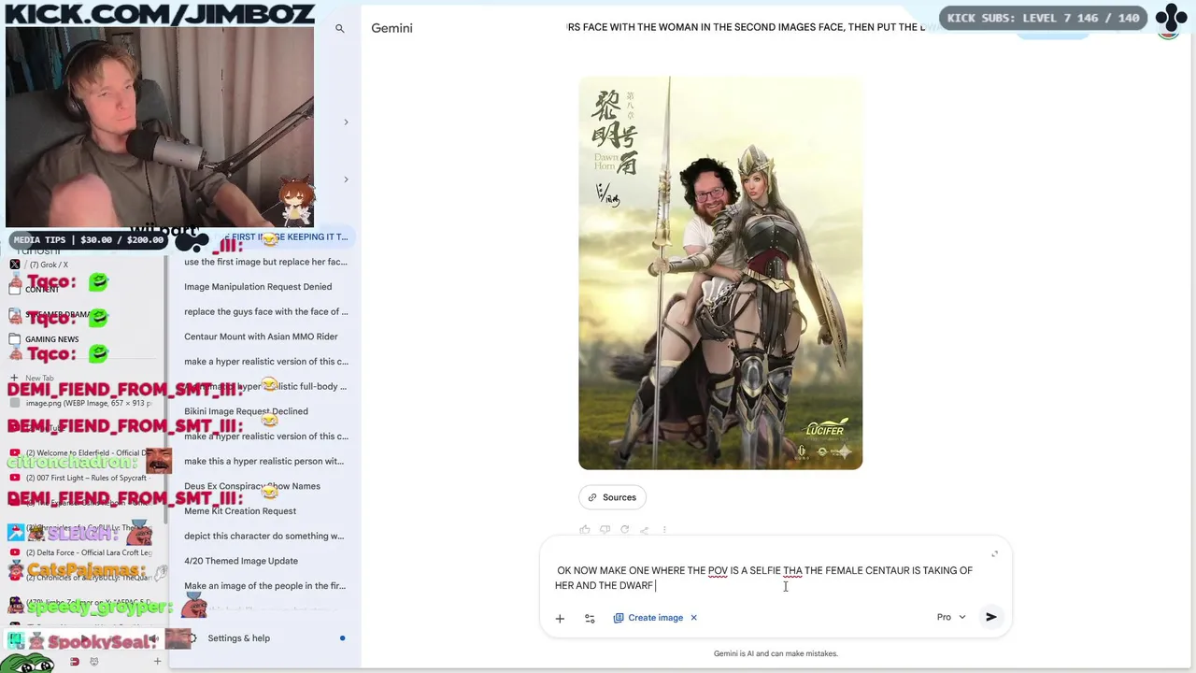This screenshot has height=673, width=1196.
Task: Open chat 'Meme Kit Creation Request'
Action: pyautogui.click(x=240, y=511)
